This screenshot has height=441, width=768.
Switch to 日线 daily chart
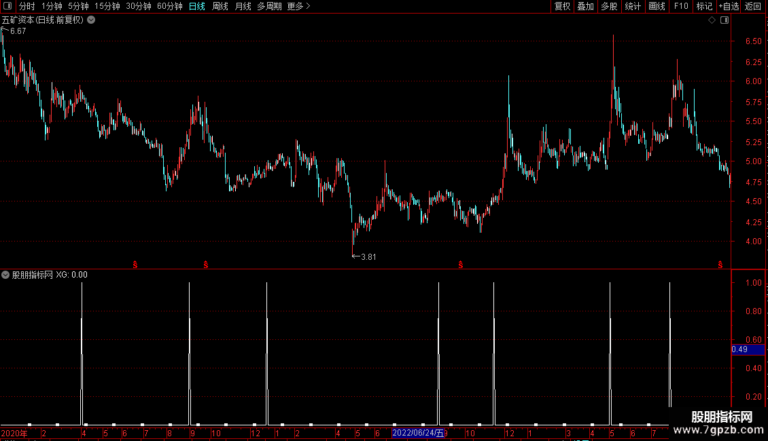197,6
